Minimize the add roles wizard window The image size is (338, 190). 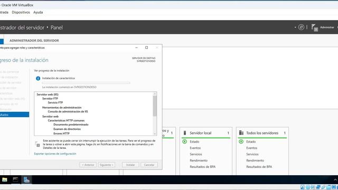(136, 47)
